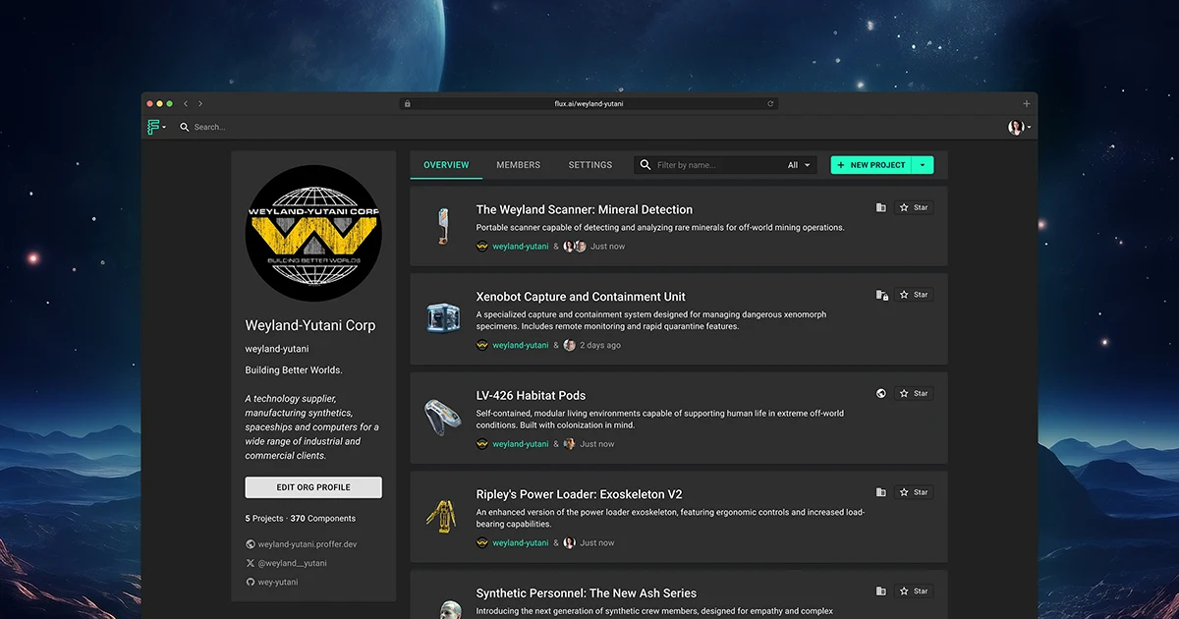The height and width of the screenshot is (619, 1179).
Task: Click the fork icon on The Weyland Scanner project
Action: 881,207
